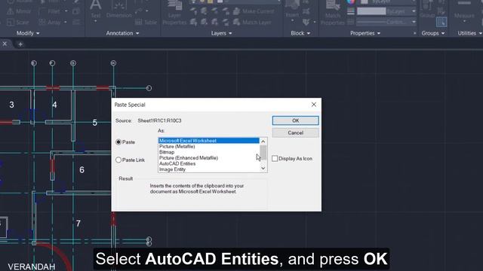
Task: Choose the Text annotation tool
Action: coord(96,8)
